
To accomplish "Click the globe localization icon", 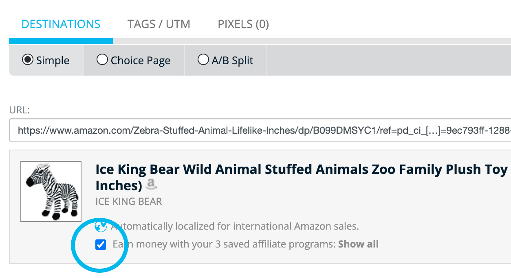I will pyautogui.click(x=100, y=226).
